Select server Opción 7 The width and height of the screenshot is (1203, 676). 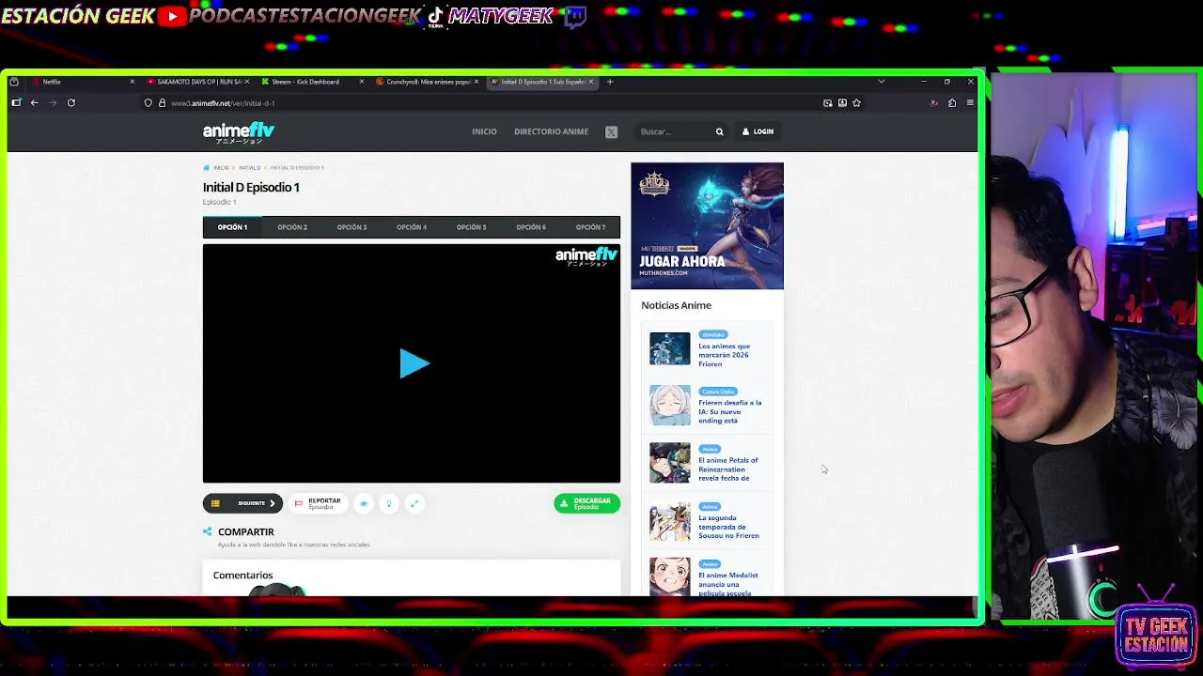click(590, 227)
